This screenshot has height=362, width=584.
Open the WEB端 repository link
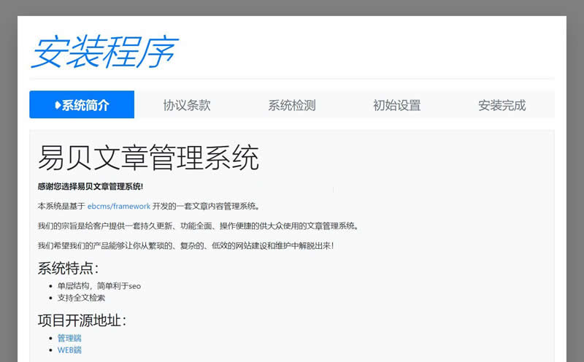[x=69, y=350]
